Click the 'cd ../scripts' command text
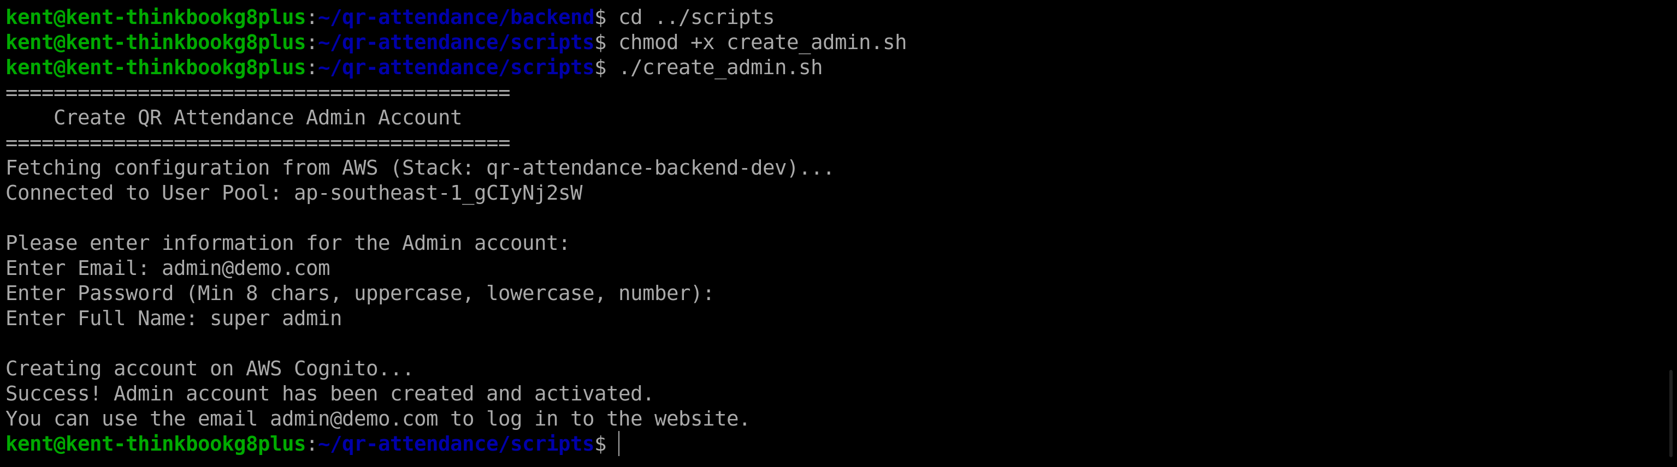 (696, 17)
